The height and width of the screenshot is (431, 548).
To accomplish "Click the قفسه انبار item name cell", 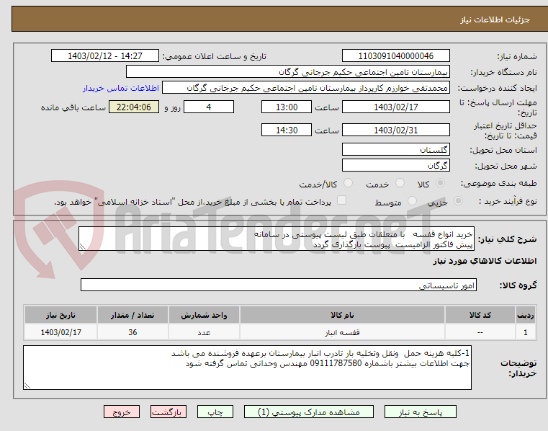I will coord(342,332).
